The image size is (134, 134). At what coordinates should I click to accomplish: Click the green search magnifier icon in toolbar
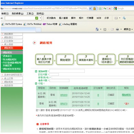tap(37, 18)
